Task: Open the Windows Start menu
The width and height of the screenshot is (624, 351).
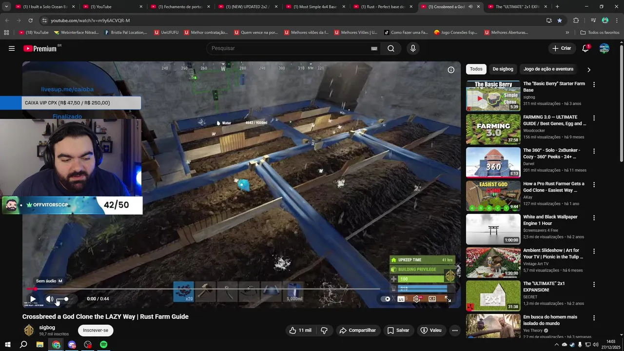Action: pyautogui.click(x=7, y=345)
